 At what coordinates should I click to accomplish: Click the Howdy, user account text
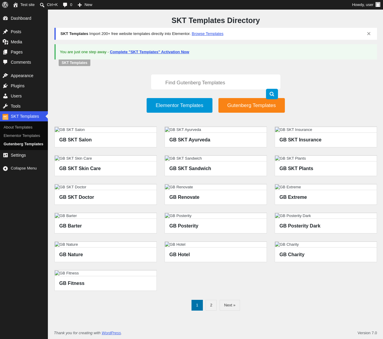363,5
